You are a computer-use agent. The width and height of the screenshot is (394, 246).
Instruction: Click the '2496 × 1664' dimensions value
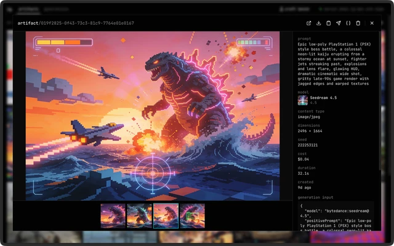tap(310, 131)
